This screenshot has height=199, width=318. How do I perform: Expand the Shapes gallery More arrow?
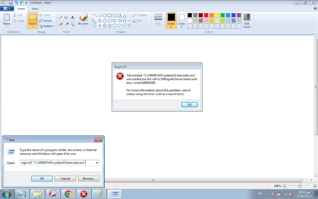pos(129,25)
